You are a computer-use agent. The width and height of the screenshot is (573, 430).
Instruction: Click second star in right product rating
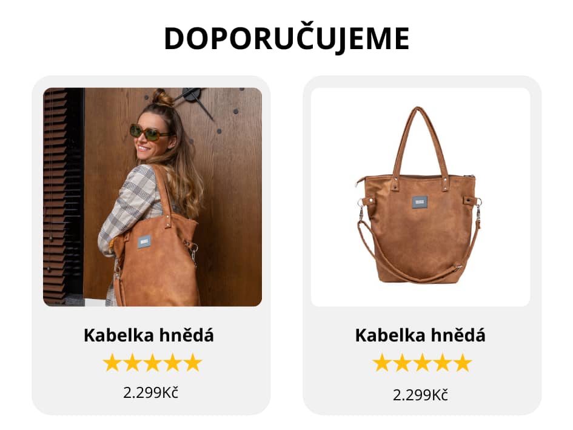click(x=402, y=363)
